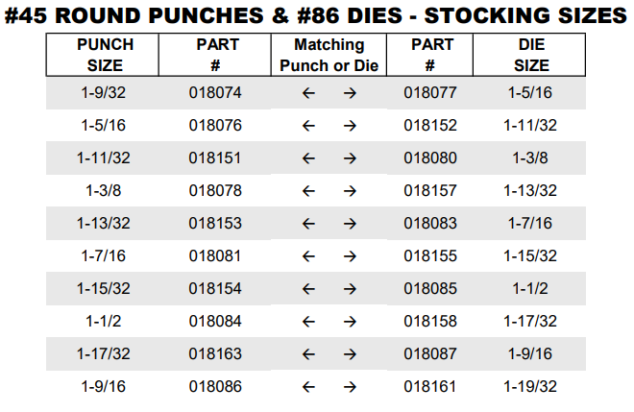The height and width of the screenshot is (412, 634).
Task: Click the right arrow in the 018081 row
Action: (x=351, y=256)
